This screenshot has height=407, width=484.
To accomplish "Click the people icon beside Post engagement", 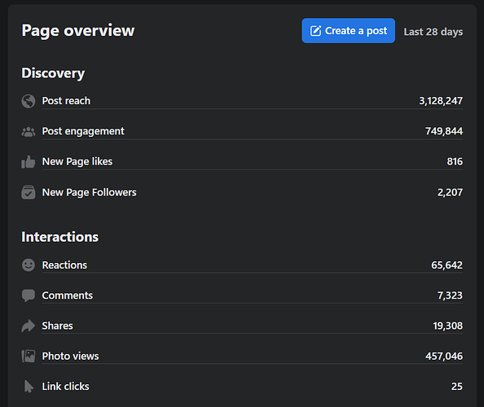I will (x=29, y=132).
